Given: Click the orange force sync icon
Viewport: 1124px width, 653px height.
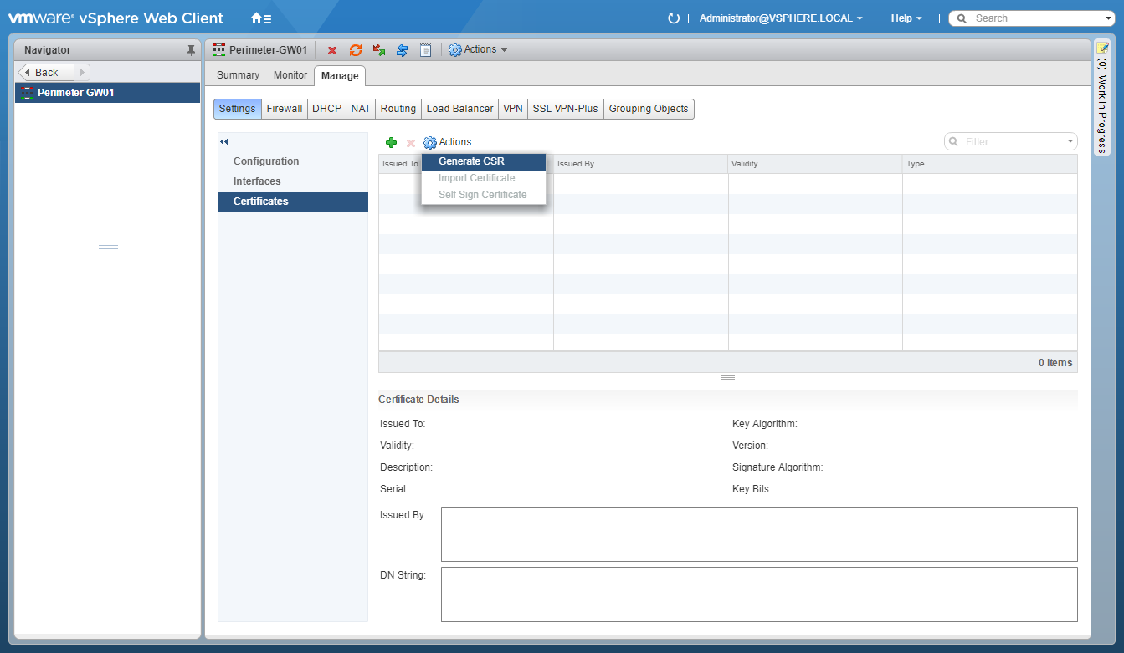Looking at the screenshot, I should [356, 50].
